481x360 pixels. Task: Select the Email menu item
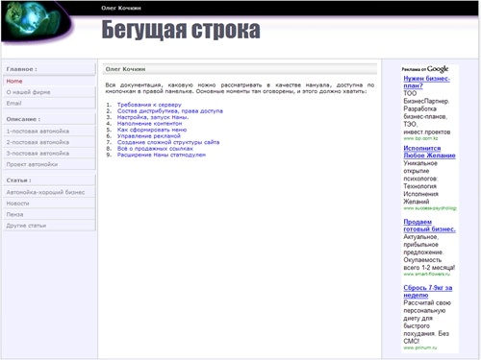pos(49,103)
